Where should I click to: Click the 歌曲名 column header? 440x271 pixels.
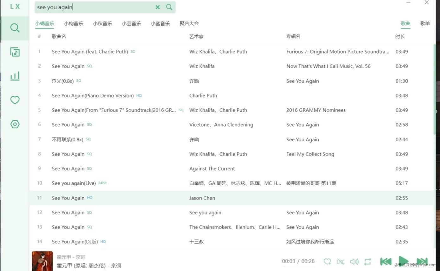[59, 36]
